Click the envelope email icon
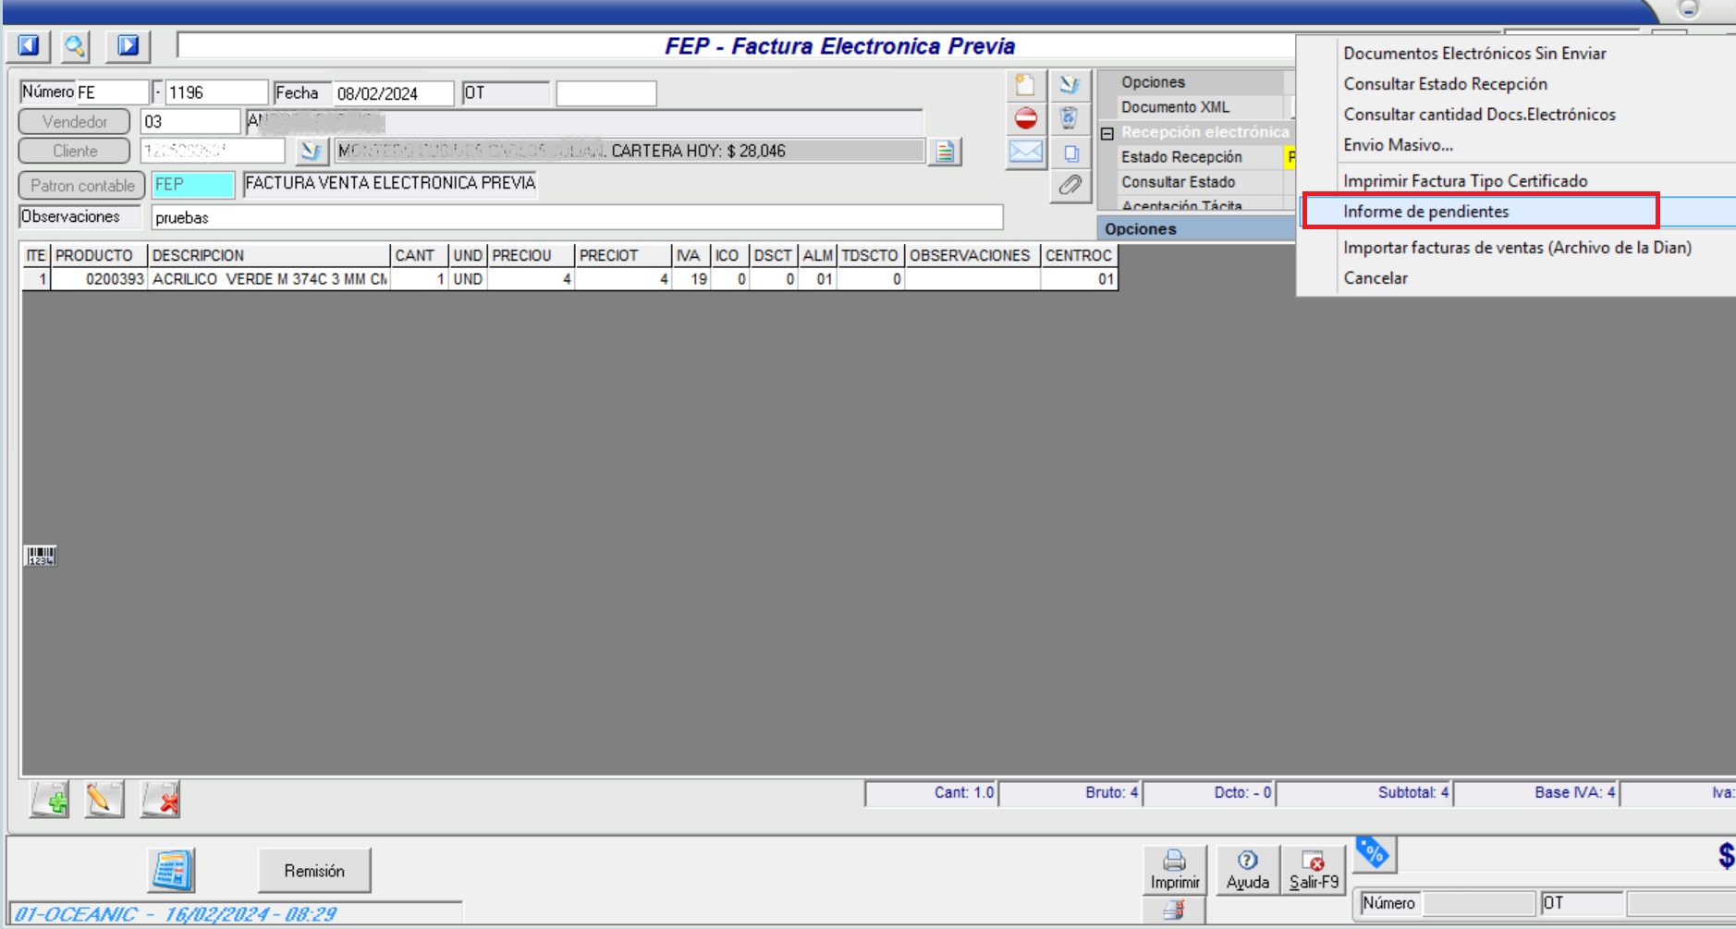Image resolution: width=1736 pixels, height=929 pixels. [1025, 152]
